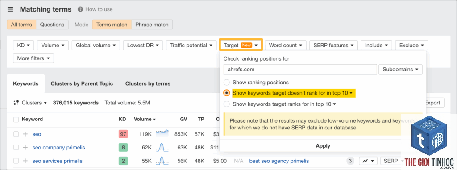
Task: Click the KD score 8 badge
Action: 123,148
